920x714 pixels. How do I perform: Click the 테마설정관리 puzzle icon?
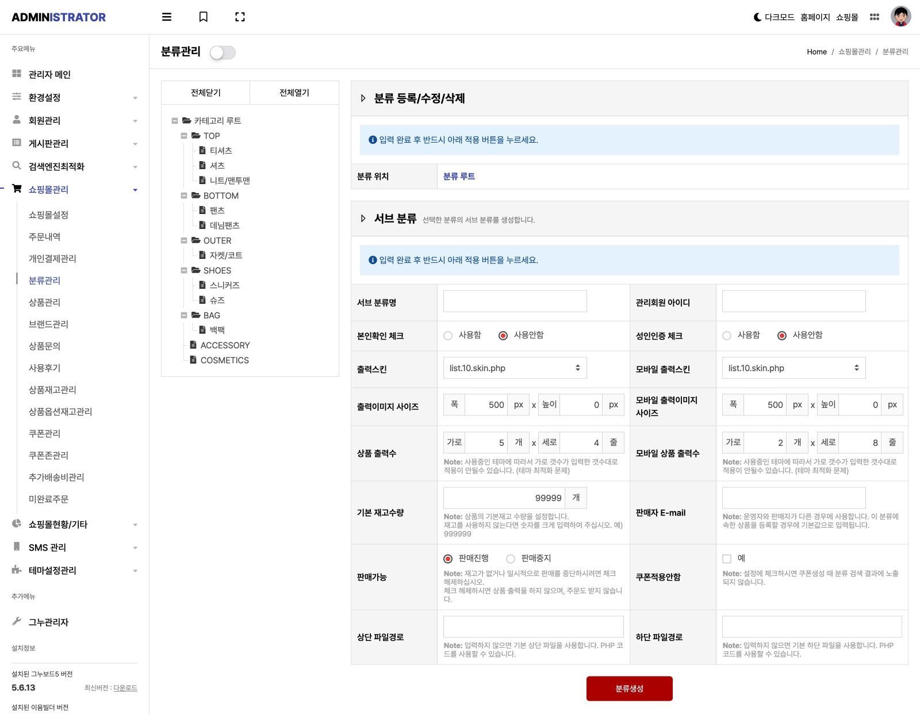(17, 570)
